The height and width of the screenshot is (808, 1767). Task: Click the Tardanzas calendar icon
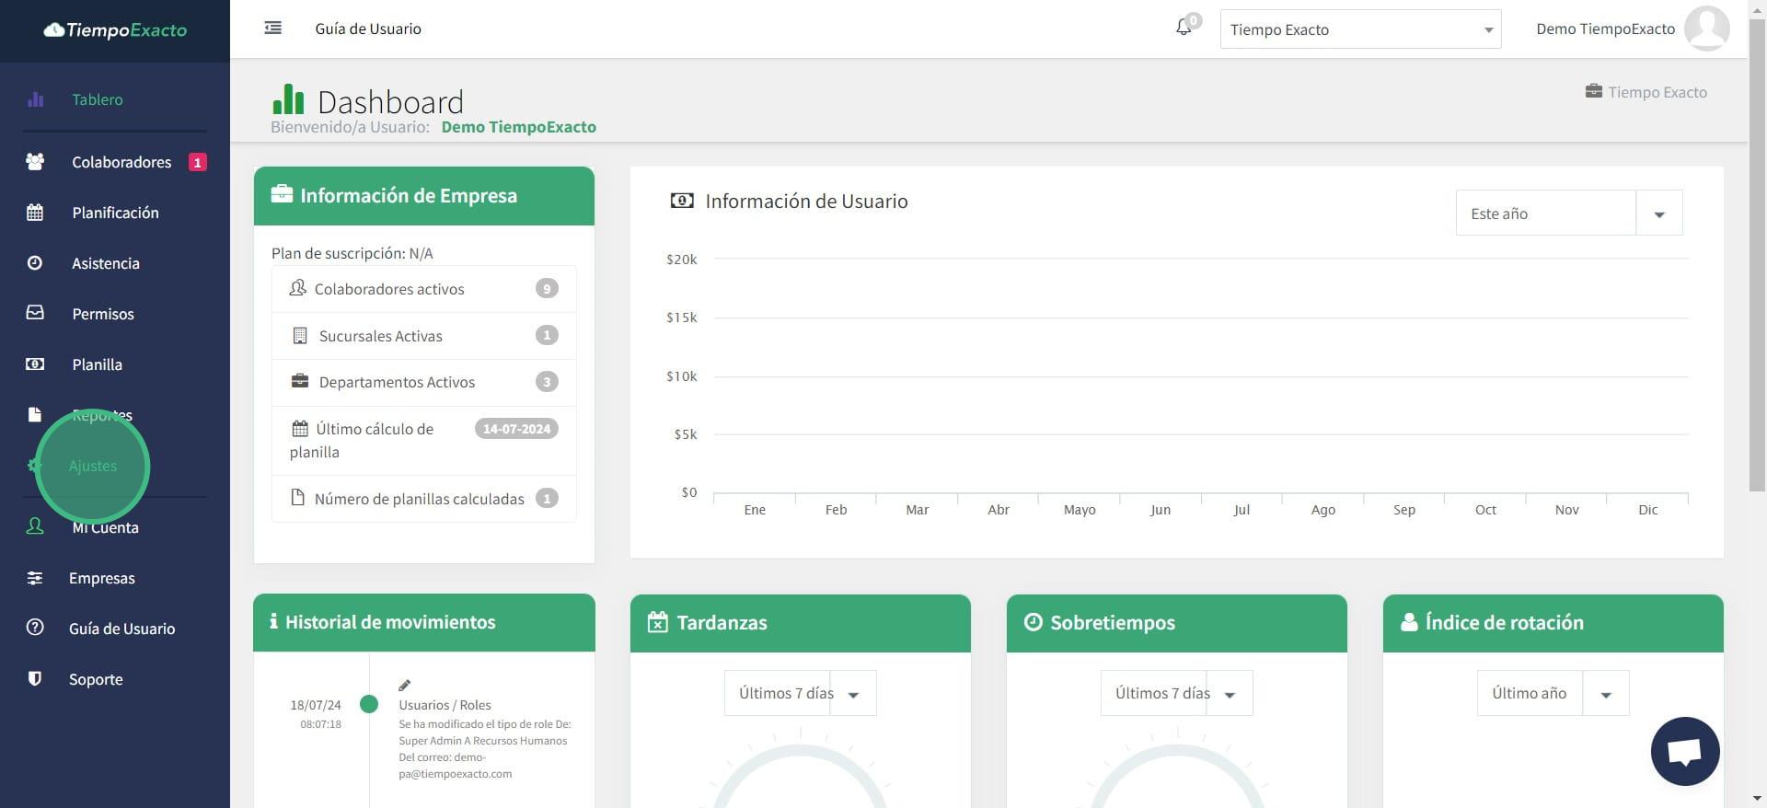coord(657,622)
